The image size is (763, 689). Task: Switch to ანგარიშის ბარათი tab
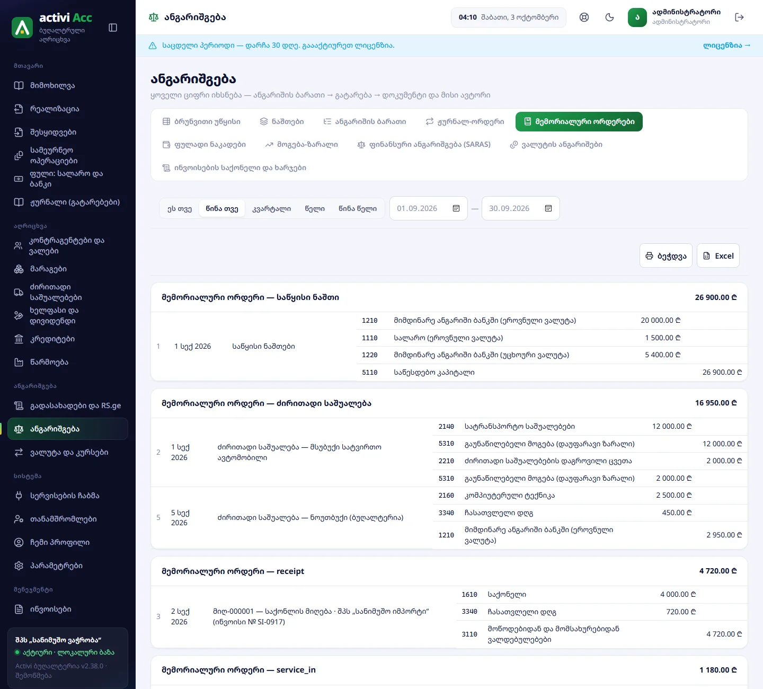pos(365,121)
